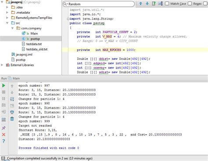Click the Dump Threads icon in Run panel

pyautogui.click(x=4, y=105)
